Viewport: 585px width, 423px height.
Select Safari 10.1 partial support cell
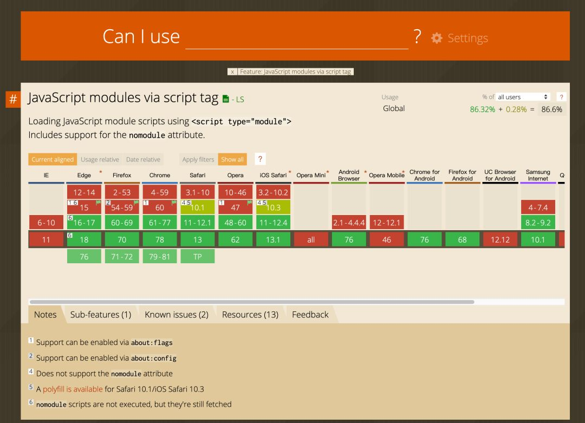pos(198,207)
